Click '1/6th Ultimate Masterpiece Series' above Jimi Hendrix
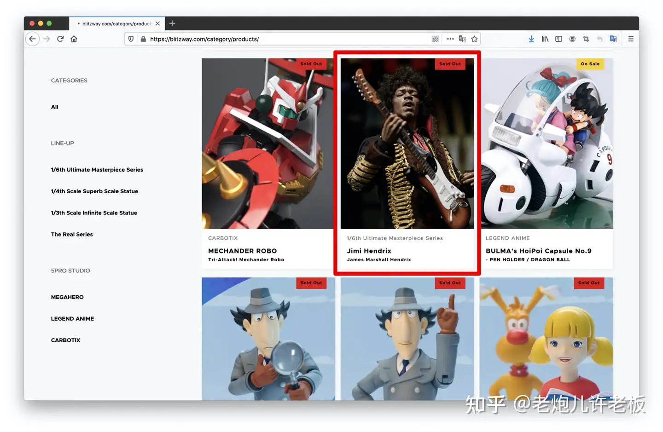Screen dimensions: 663x432 point(395,238)
